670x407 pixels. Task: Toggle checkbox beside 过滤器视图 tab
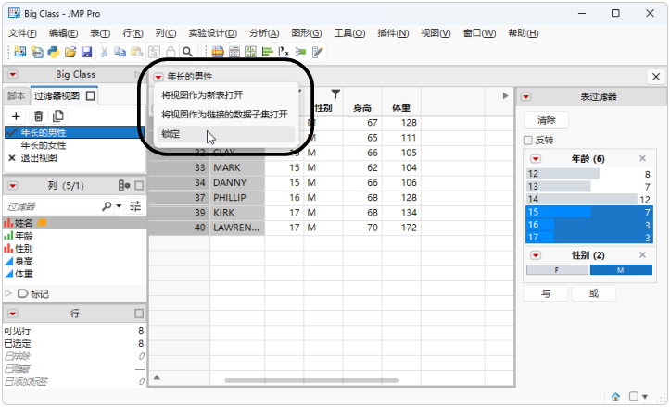coord(91,95)
